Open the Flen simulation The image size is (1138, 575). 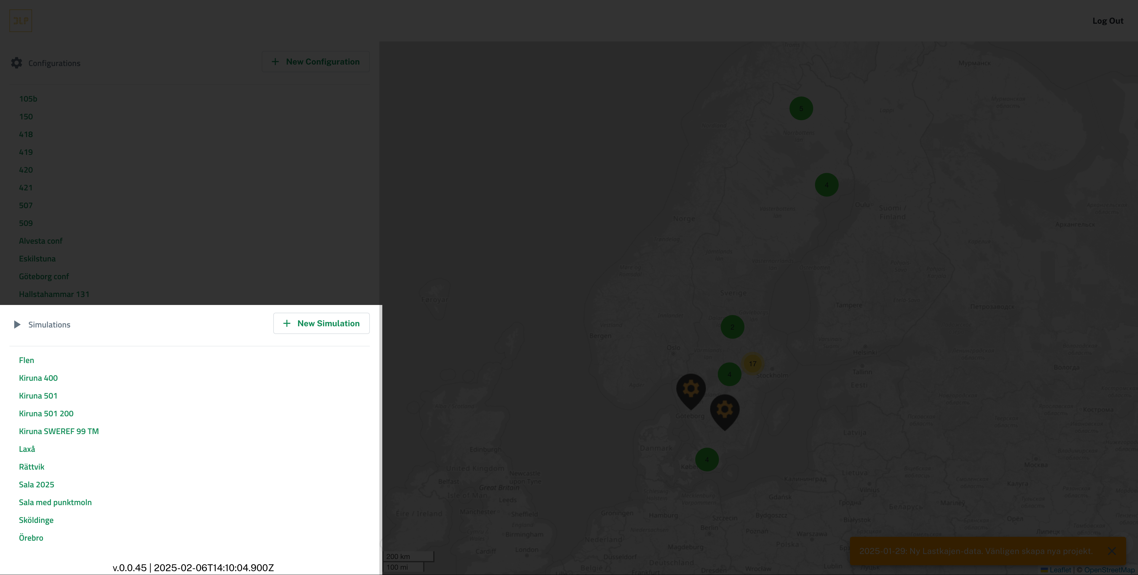pyautogui.click(x=26, y=360)
